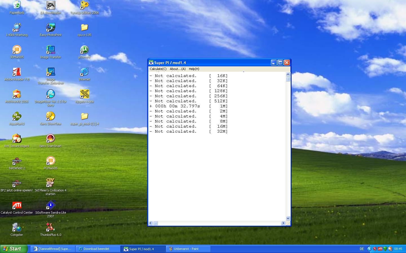Click the taskbar clock 08:45

(x=398, y=249)
